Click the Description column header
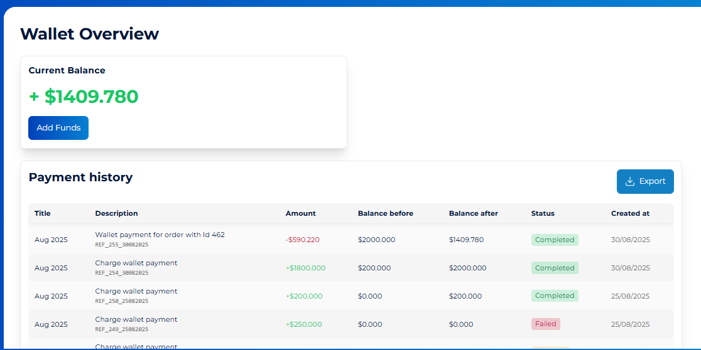The width and height of the screenshot is (701, 350). 116,213
